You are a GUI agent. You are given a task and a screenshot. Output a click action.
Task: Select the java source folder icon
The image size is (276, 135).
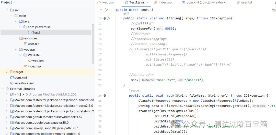[21, 21]
